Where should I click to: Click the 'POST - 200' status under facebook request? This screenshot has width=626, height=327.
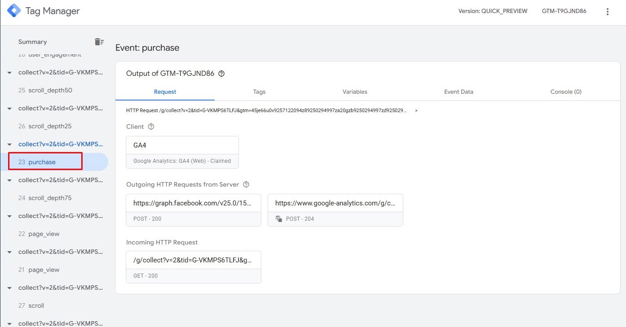[x=147, y=219]
